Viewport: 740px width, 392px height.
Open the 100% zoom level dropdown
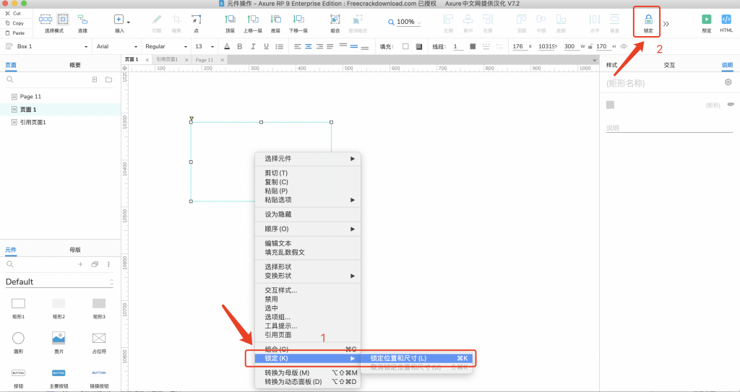tap(409, 22)
